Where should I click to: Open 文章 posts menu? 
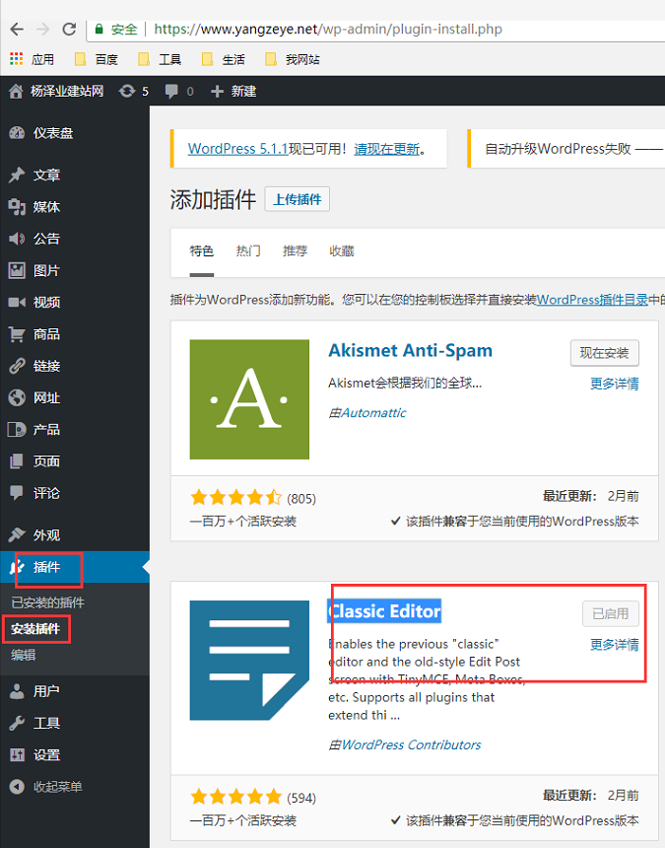point(75,176)
